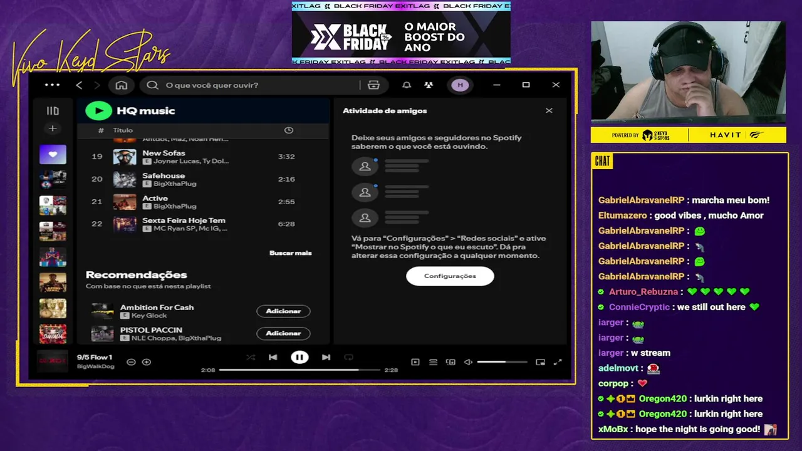Click the Configurações button

tap(450, 276)
